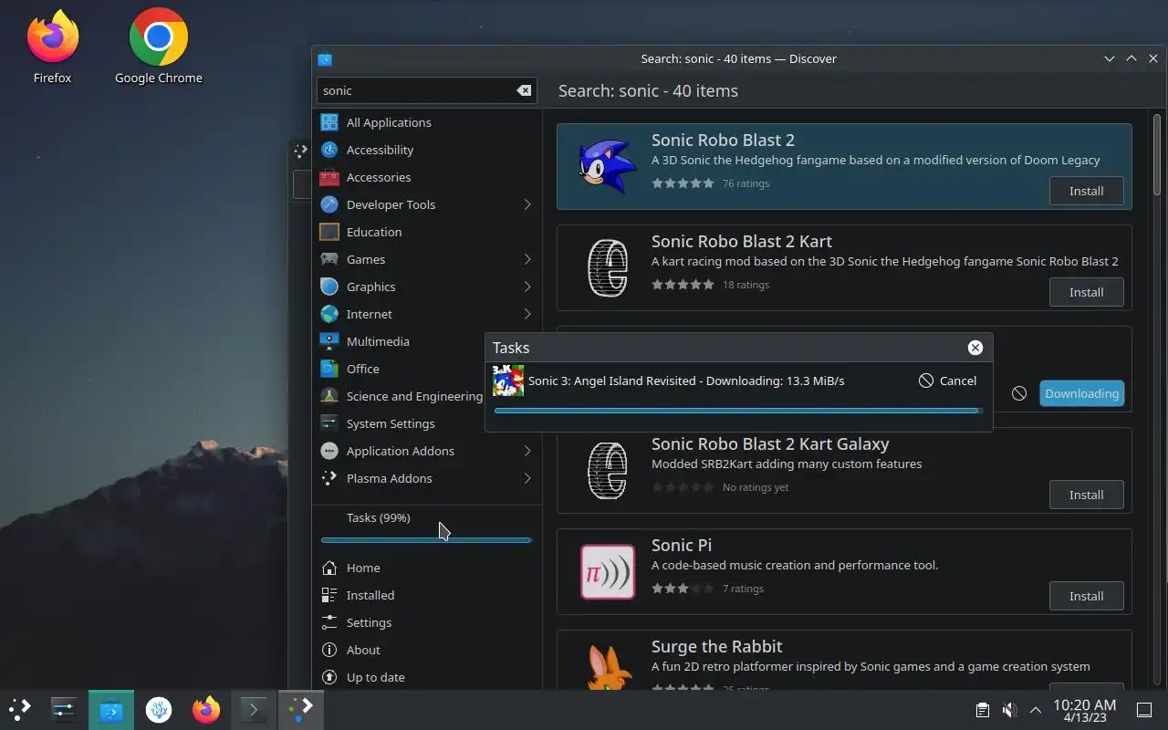Image resolution: width=1168 pixels, height=730 pixels.
Task: Expand the Developer Tools arrow
Action: click(527, 204)
